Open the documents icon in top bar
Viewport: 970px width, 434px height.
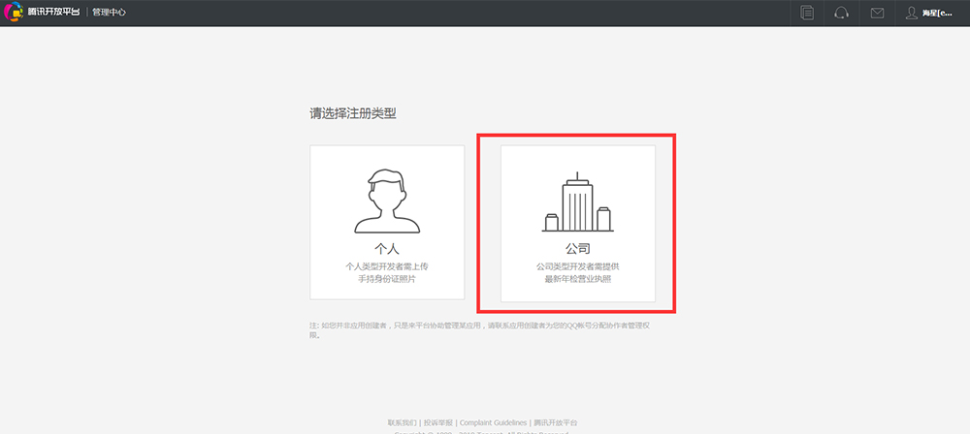click(807, 13)
